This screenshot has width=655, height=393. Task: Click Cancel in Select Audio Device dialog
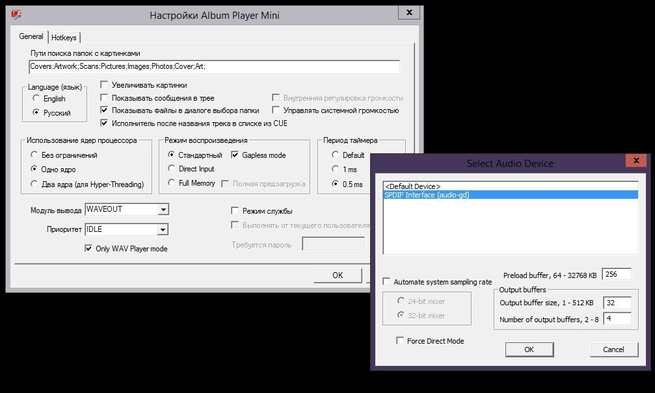click(x=613, y=349)
